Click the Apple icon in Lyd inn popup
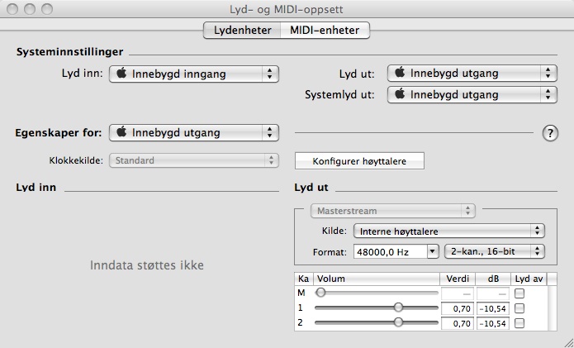The image size is (574, 348). (121, 74)
